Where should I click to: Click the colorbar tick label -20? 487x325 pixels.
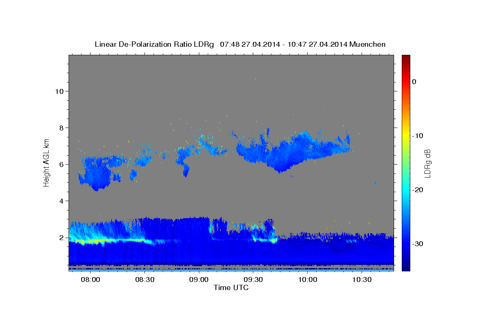[x=418, y=190]
